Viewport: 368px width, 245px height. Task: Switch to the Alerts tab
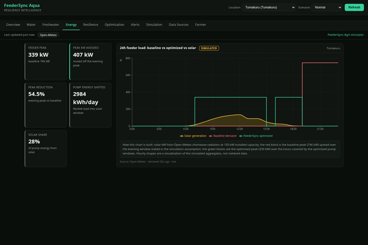coord(135,25)
